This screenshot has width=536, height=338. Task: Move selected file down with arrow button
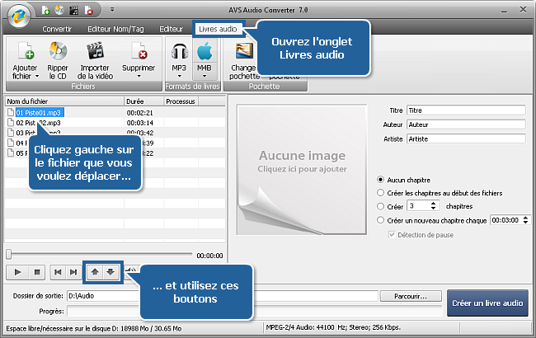[110, 270]
